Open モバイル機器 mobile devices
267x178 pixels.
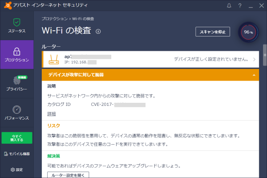17,154
